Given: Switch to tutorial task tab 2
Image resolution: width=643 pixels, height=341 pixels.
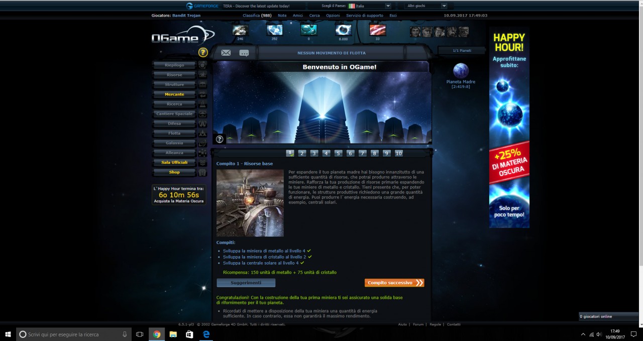Looking at the screenshot, I should 302,153.
